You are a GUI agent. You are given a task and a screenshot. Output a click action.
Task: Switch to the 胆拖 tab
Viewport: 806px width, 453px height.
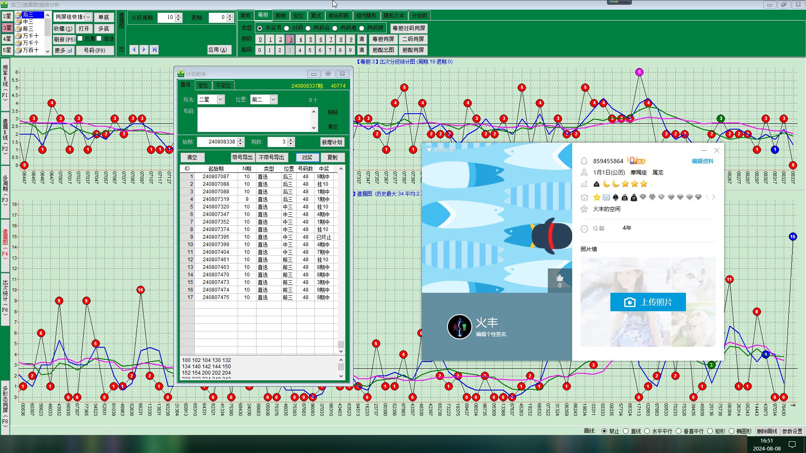tap(280, 16)
